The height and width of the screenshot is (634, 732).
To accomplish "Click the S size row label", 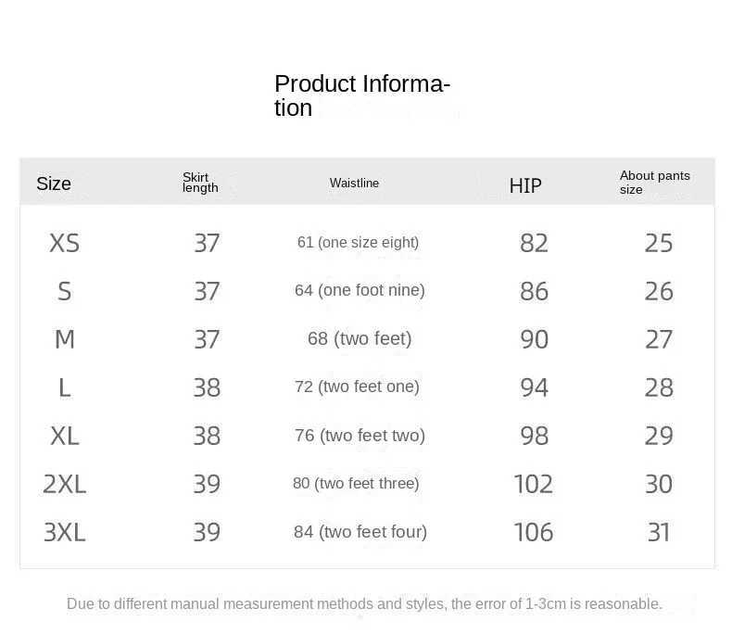I will (65, 291).
